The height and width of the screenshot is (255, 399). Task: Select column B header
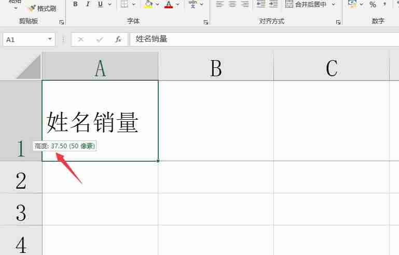[x=216, y=67]
